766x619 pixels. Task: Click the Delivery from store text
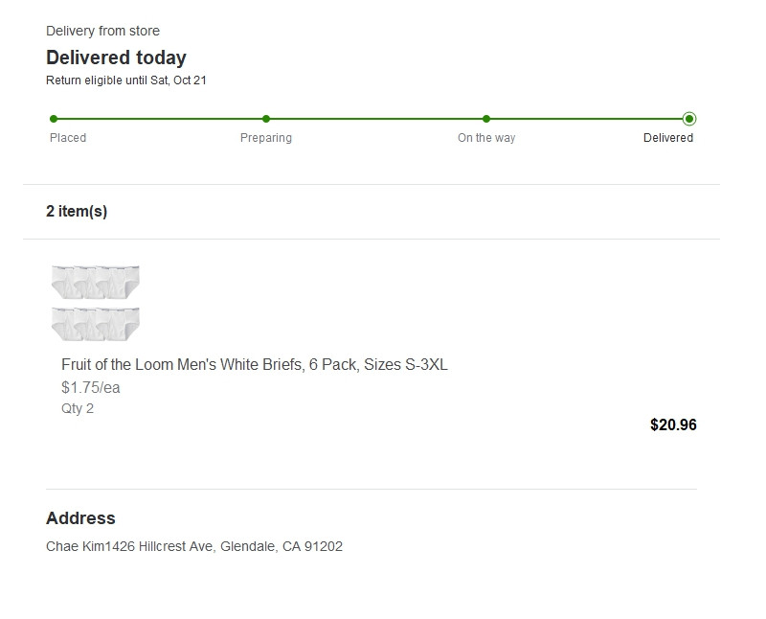(102, 32)
